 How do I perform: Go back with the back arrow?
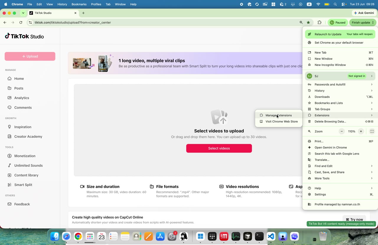click(5, 22)
